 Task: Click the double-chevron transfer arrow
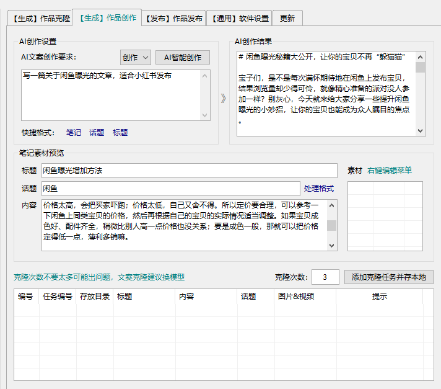pyautogui.click(x=224, y=98)
